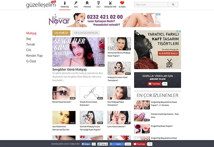The image size is (214, 147).
Task: Open the Göz Makyajı Nasıl Temizlenir thumbnail
Action: pos(119,93)
